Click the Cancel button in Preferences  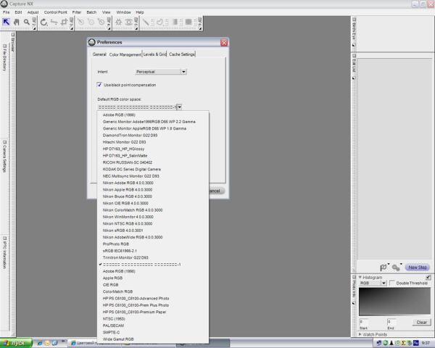[x=216, y=191]
